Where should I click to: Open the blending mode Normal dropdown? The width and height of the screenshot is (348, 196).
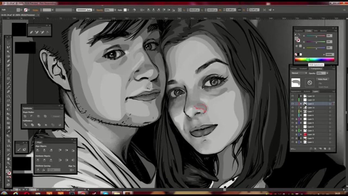tap(299, 73)
